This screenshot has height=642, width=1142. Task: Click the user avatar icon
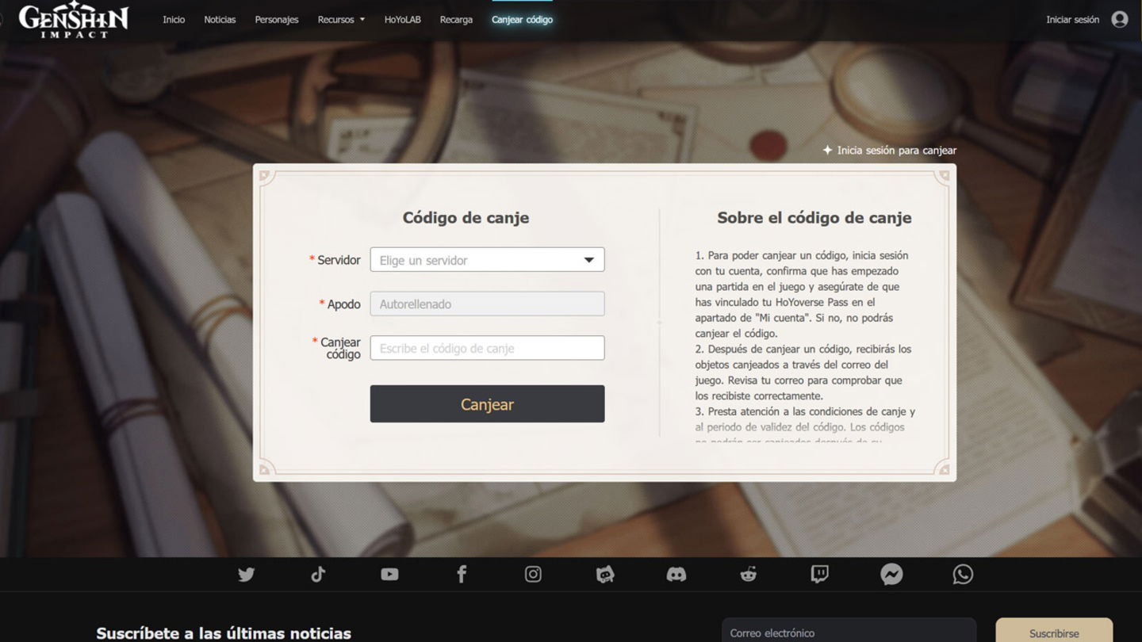pos(1120,20)
